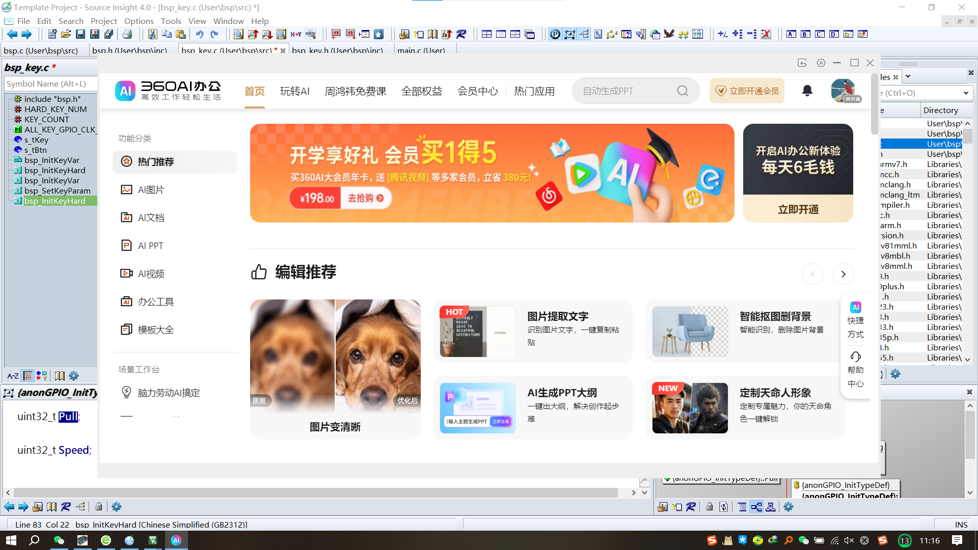Save the current file with Save icon
Viewport: 978px width, 550px height.
tap(80, 34)
